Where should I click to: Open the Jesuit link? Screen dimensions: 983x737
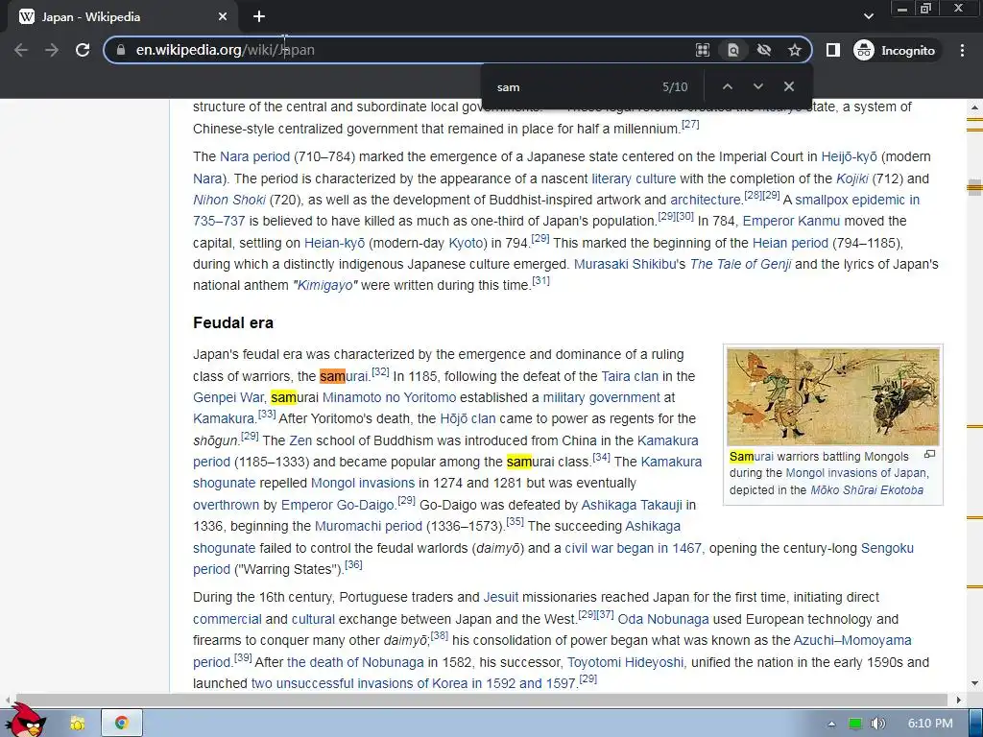click(500, 597)
